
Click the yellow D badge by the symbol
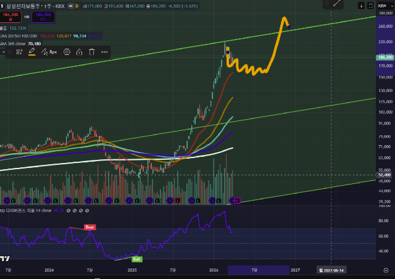77,6
